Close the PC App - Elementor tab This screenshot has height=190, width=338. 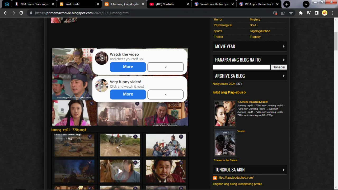(278, 4)
